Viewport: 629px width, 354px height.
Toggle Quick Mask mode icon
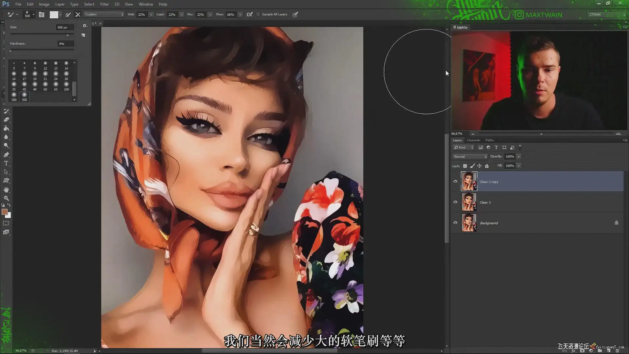click(6, 223)
